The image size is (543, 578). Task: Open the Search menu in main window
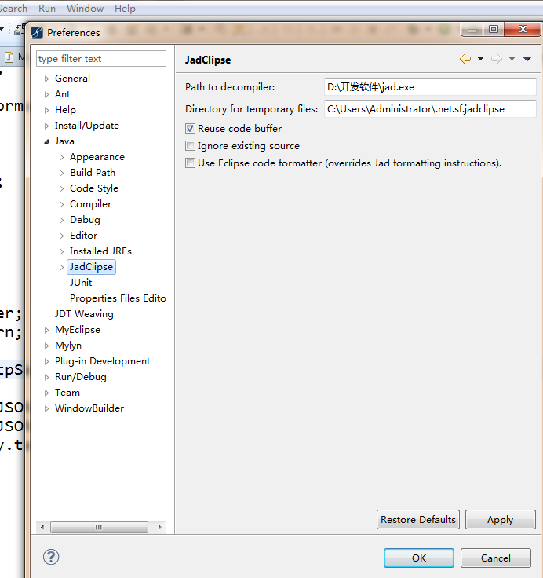pos(13,8)
